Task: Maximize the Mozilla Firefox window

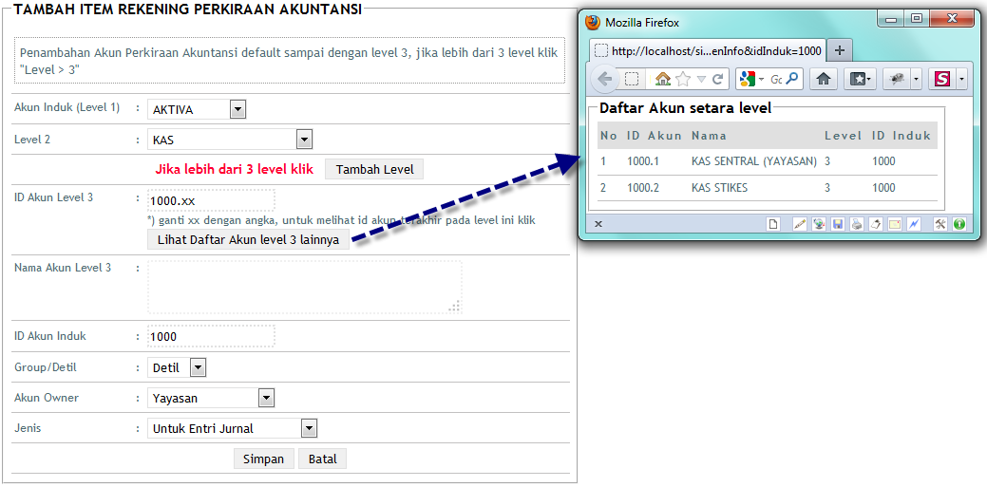Action: [x=917, y=19]
